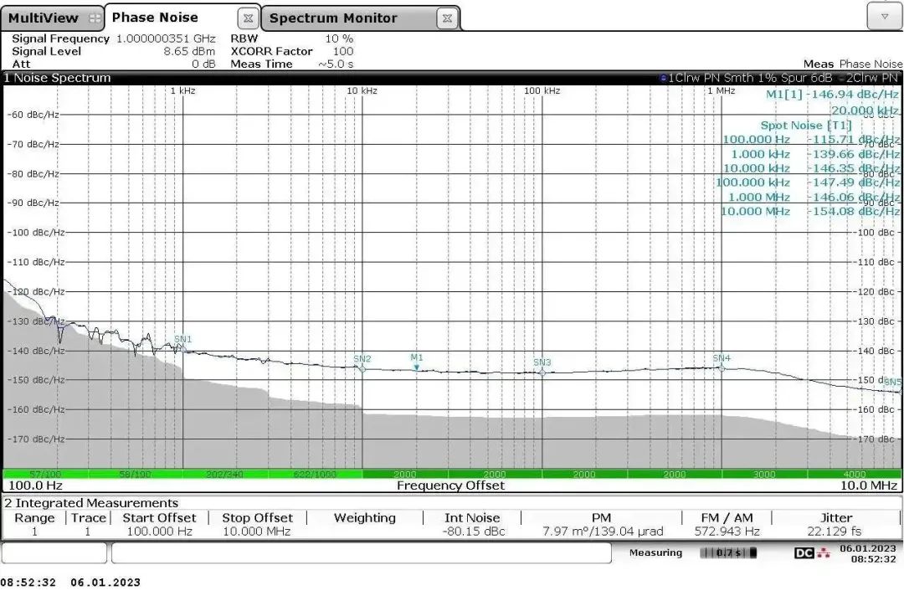This screenshot has height=601, width=904.
Task: Click the M1[1] -146.94 dBc/Hz readout
Action: pyautogui.click(x=832, y=94)
